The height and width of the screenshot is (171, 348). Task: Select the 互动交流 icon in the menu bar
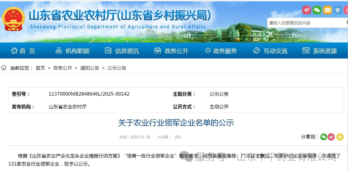(x=256, y=51)
